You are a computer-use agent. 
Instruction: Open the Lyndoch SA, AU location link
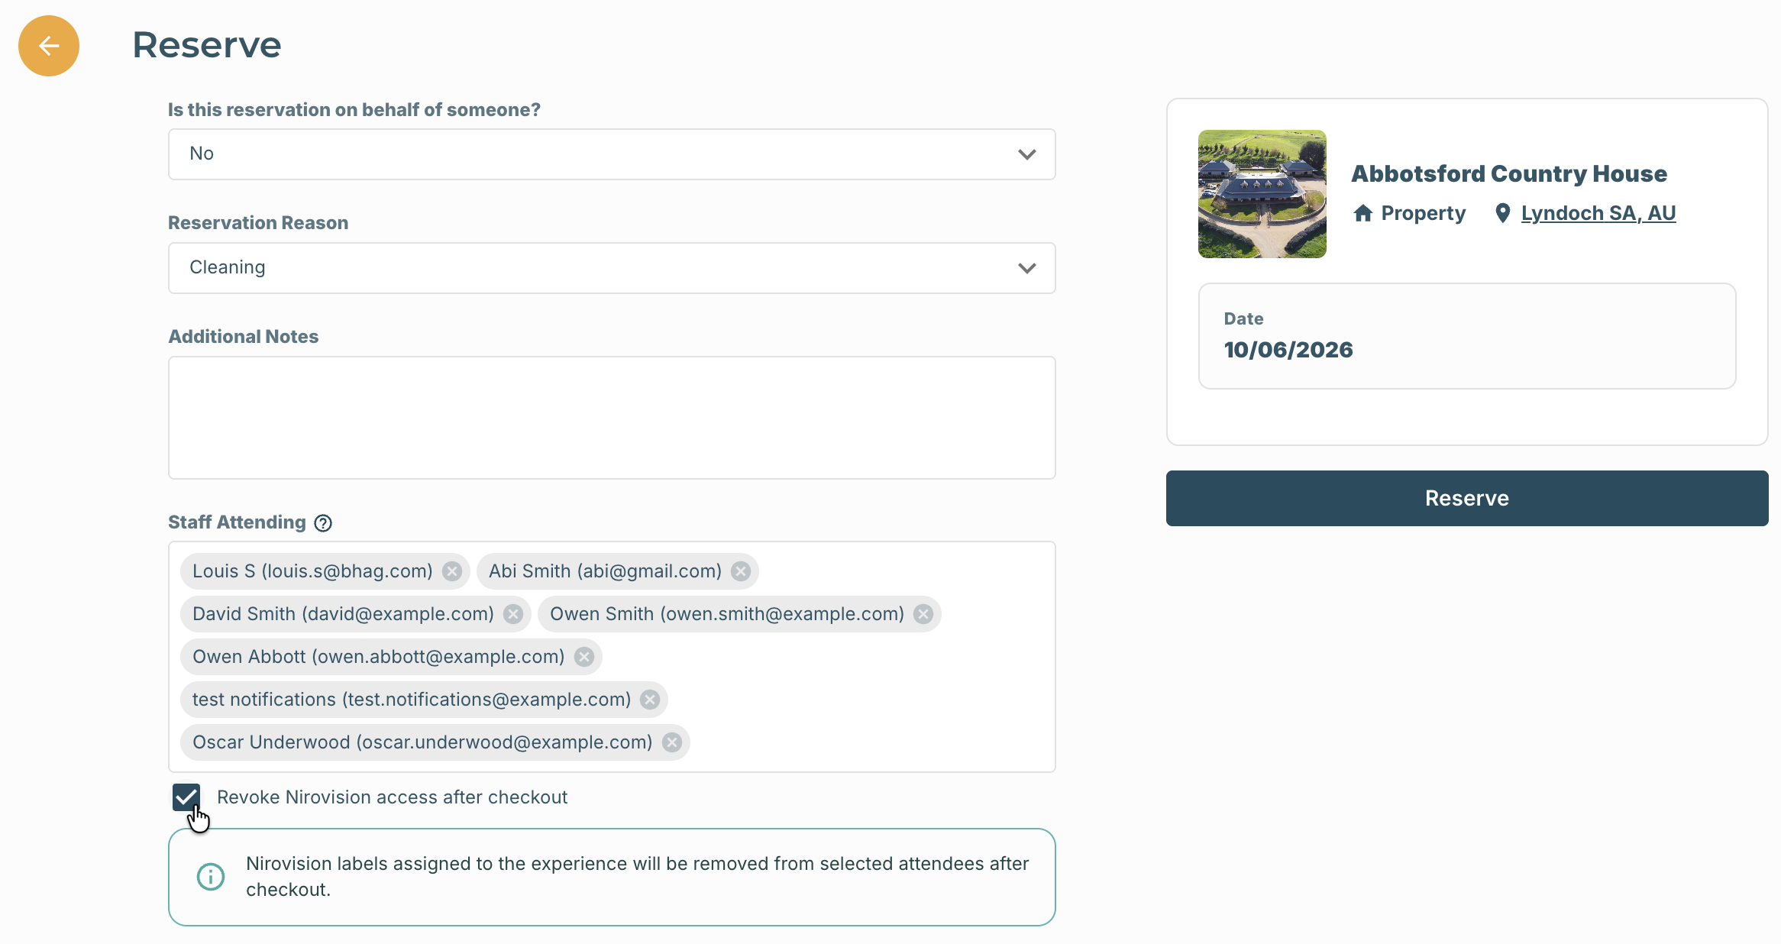coord(1598,213)
